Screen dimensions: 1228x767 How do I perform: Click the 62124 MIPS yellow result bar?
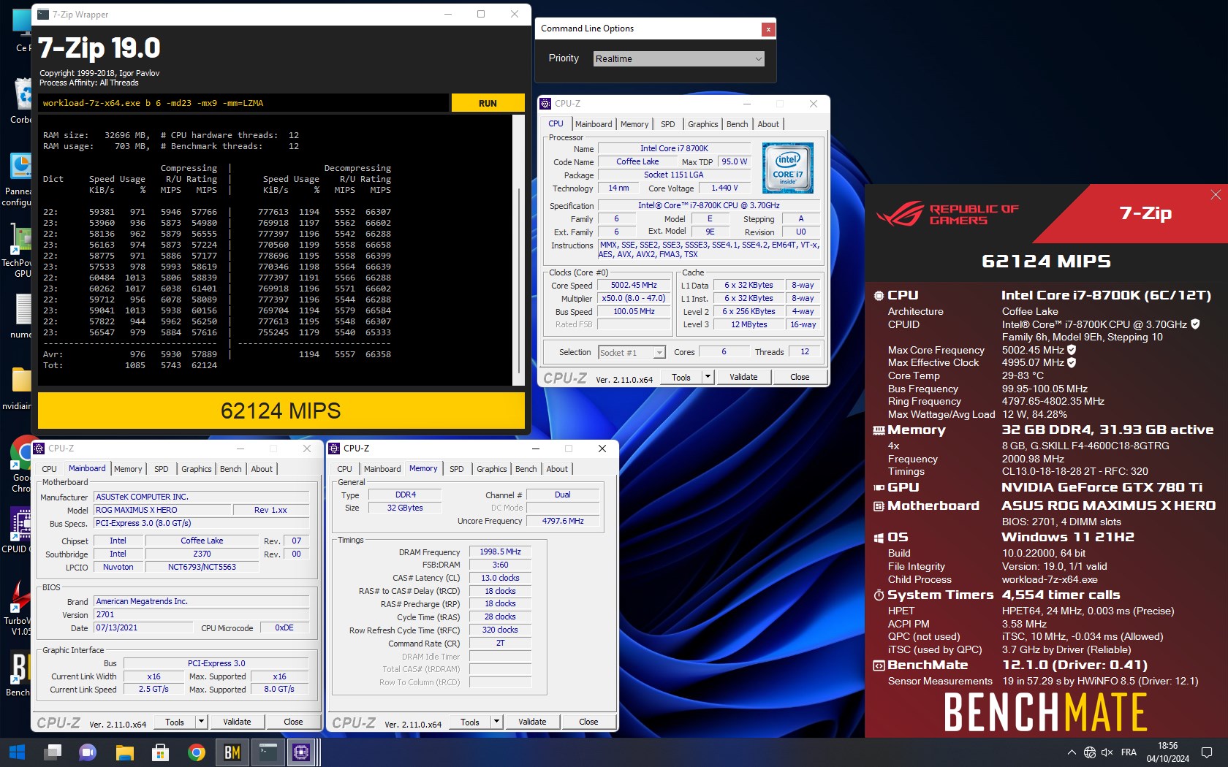tap(281, 411)
